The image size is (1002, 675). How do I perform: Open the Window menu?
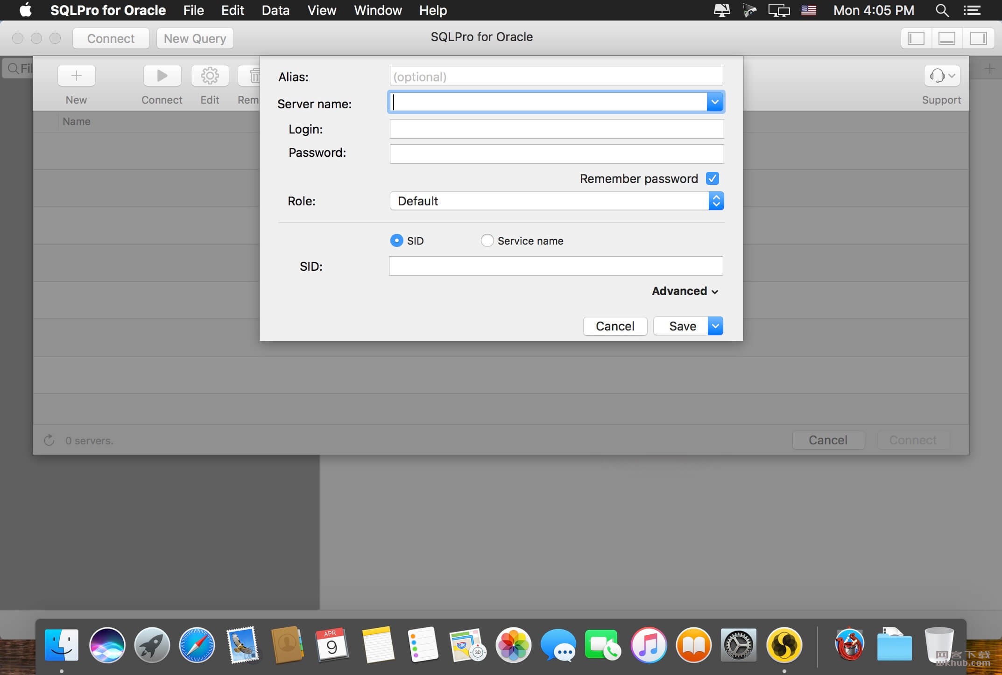pyautogui.click(x=378, y=10)
